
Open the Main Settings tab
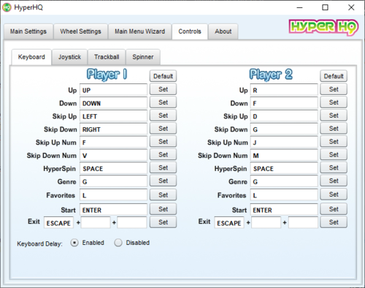click(28, 31)
